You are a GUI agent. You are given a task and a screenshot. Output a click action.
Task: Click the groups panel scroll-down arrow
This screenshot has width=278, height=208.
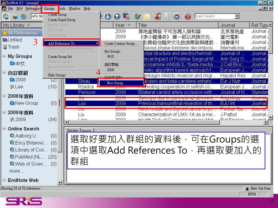[60, 183]
